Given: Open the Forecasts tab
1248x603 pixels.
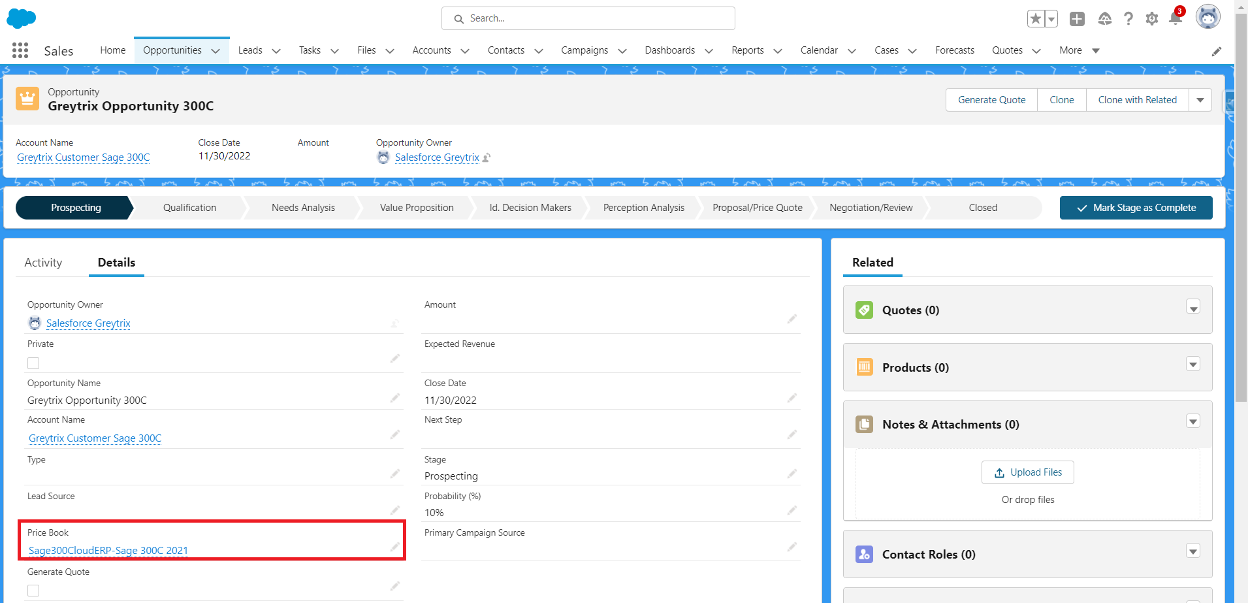Looking at the screenshot, I should (955, 50).
